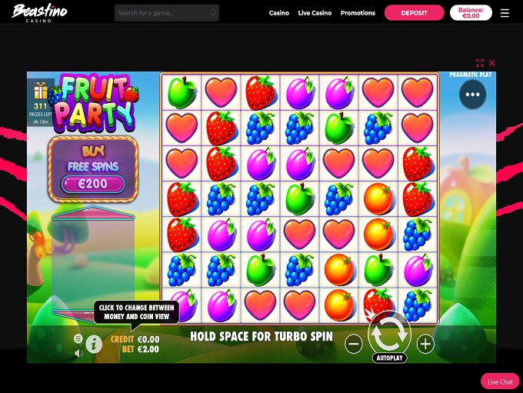Mute the game sound speaker icon

pyautogui.click(x=78, y=353)
